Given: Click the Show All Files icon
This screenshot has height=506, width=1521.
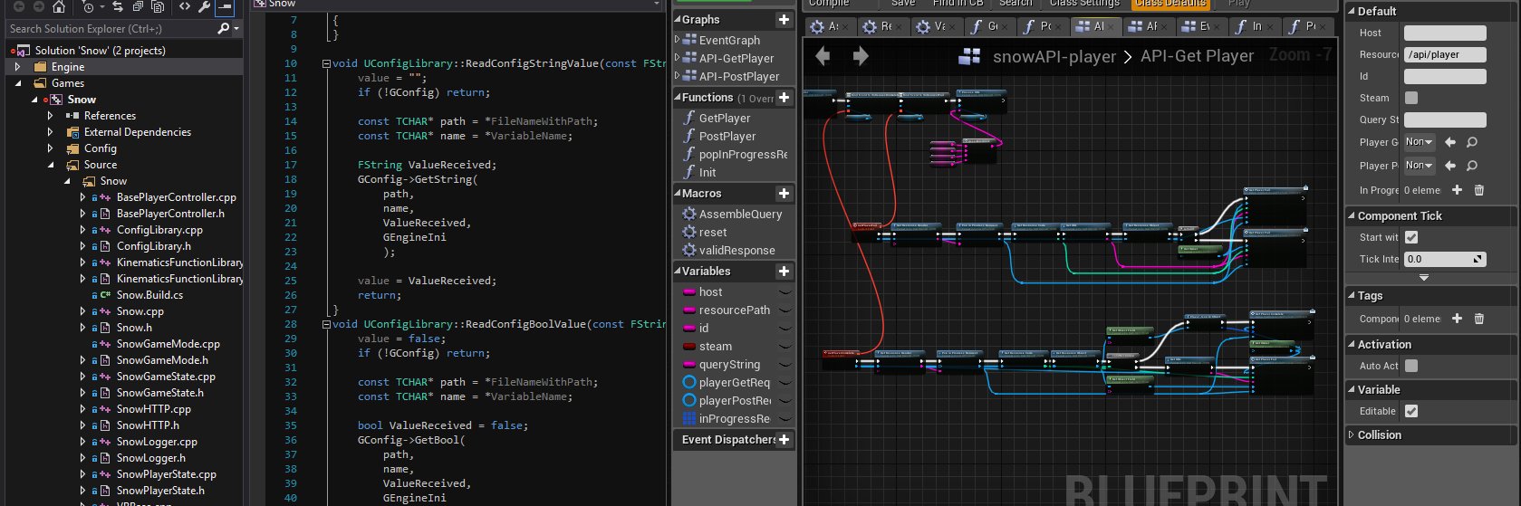Looking at the screenshot, I should (158, 6).
